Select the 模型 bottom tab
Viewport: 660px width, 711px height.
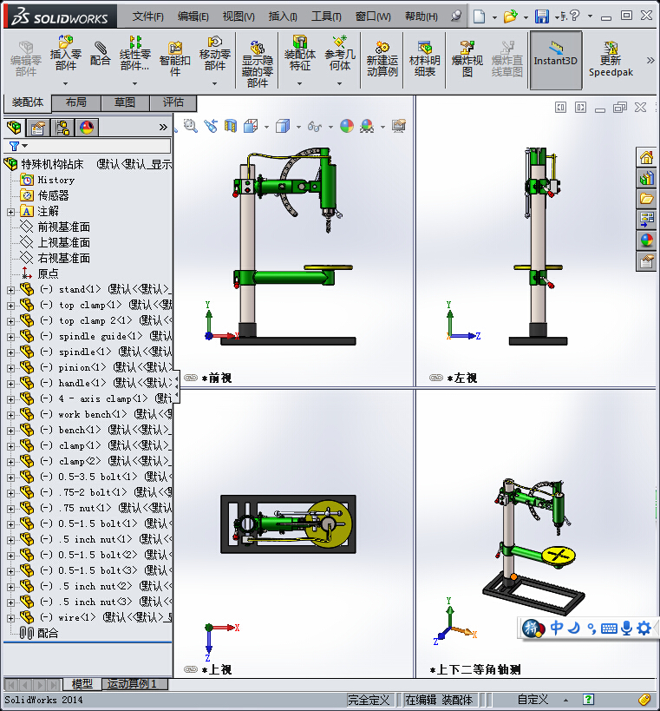(82, 684)
